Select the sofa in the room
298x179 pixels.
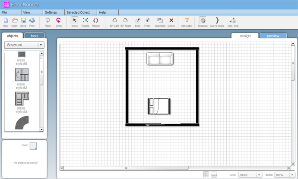160,59
